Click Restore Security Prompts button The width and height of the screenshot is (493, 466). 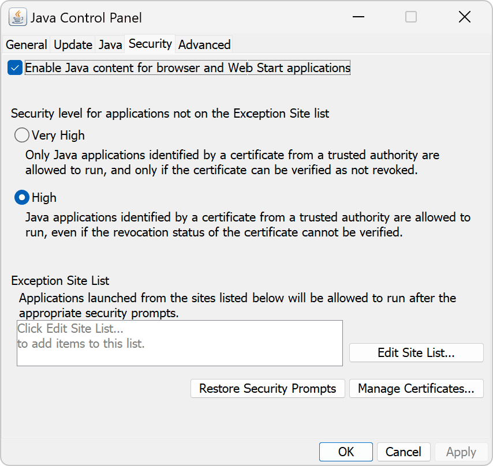point(267,389)
